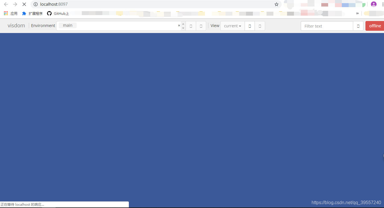Screen dimensions: 384x208
Task: Click the icon button beside Filter text
Action: [358, 26]
